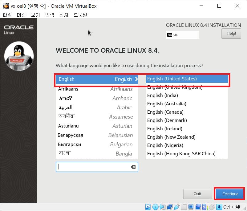The width and height of the screenshot is (247, 211).
Task: Click the USB devices status icon
Action: (x=177, y=207)
